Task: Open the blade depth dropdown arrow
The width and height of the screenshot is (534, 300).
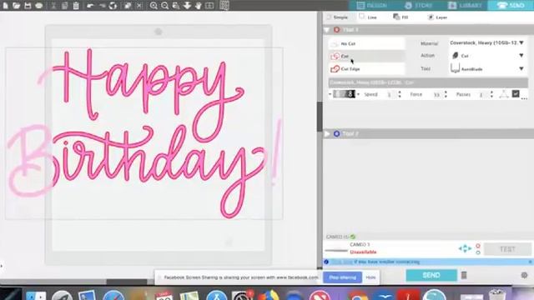Action: tap(359, 94)
